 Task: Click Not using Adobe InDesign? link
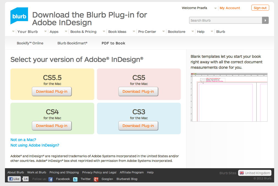(35, 145)
